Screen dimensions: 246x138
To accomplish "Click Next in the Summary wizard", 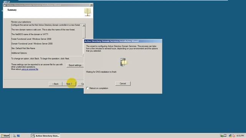I will click(x=69, y=84).
